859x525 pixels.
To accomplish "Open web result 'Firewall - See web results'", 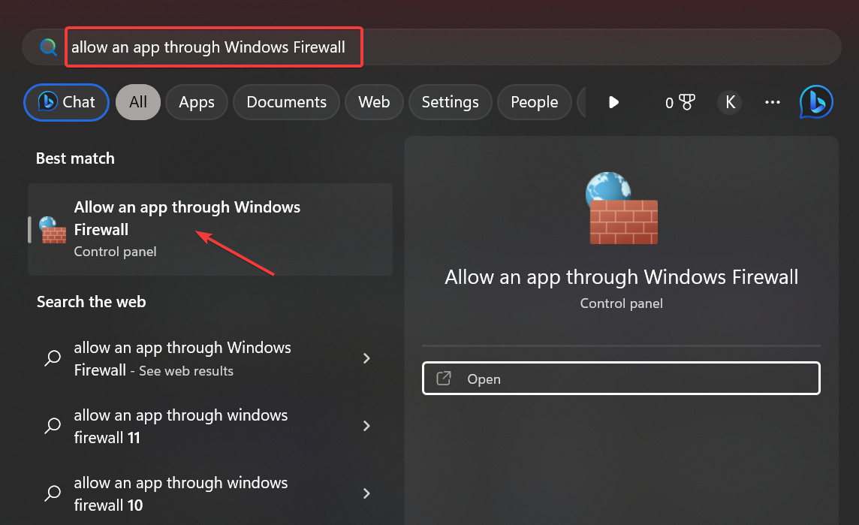I will click(x=210, y=359).
